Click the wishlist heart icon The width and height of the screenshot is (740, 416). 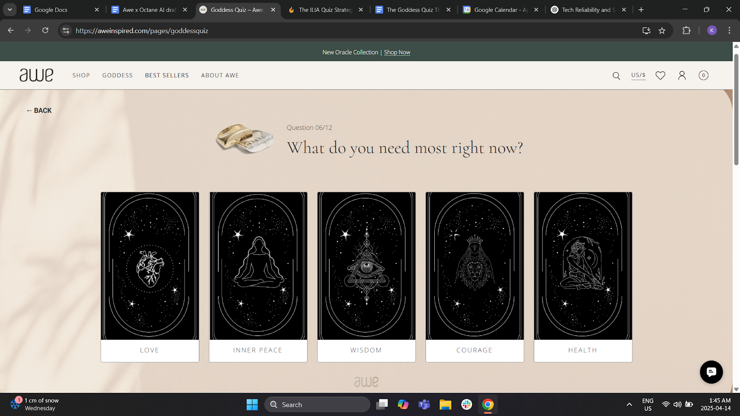[660, 75]
